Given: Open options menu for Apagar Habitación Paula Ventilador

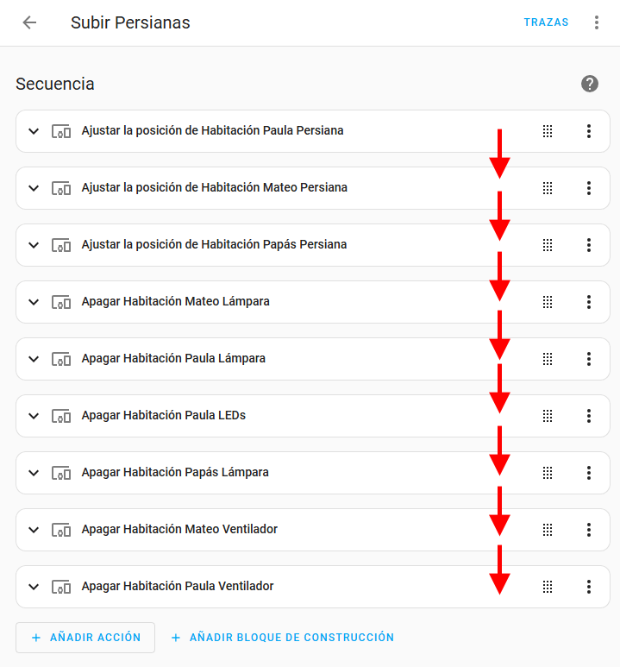Looking at the screenshot, I should (x=589, y=587).
